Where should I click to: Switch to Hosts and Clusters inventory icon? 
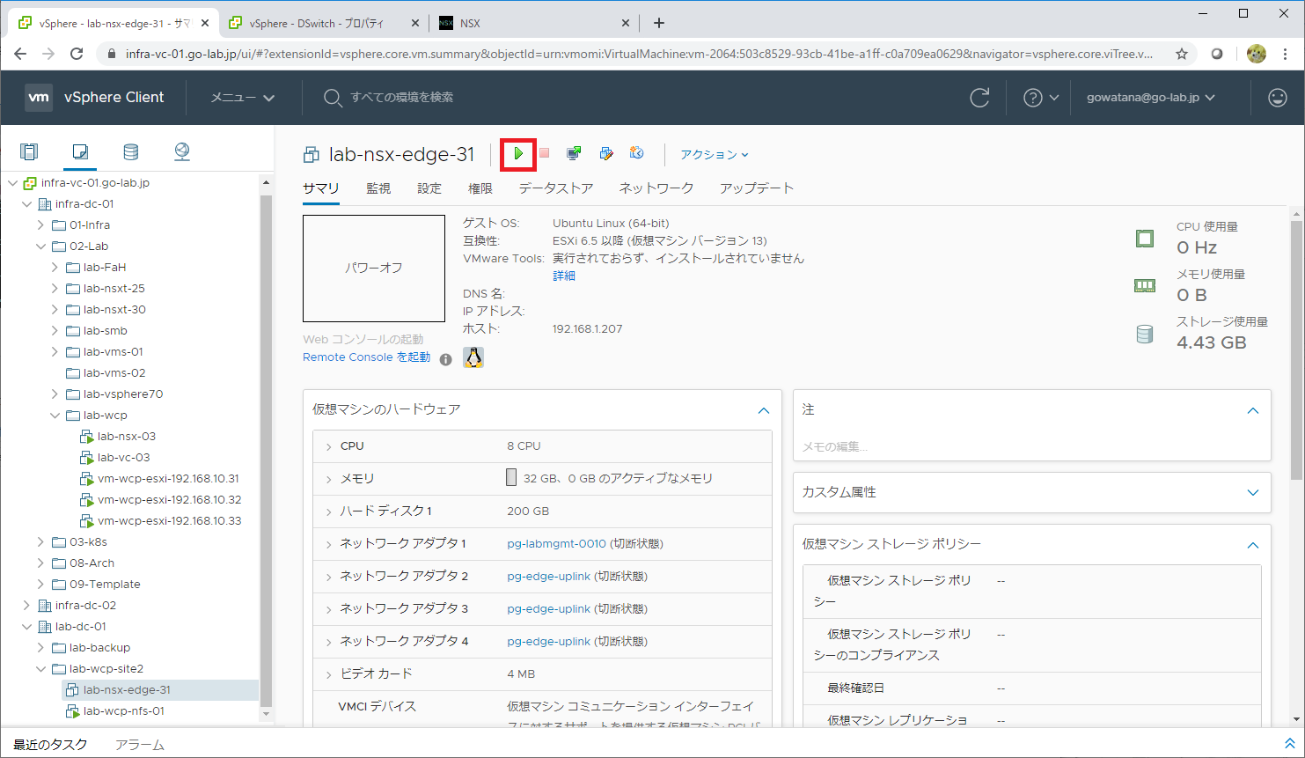tap(29, 151)
